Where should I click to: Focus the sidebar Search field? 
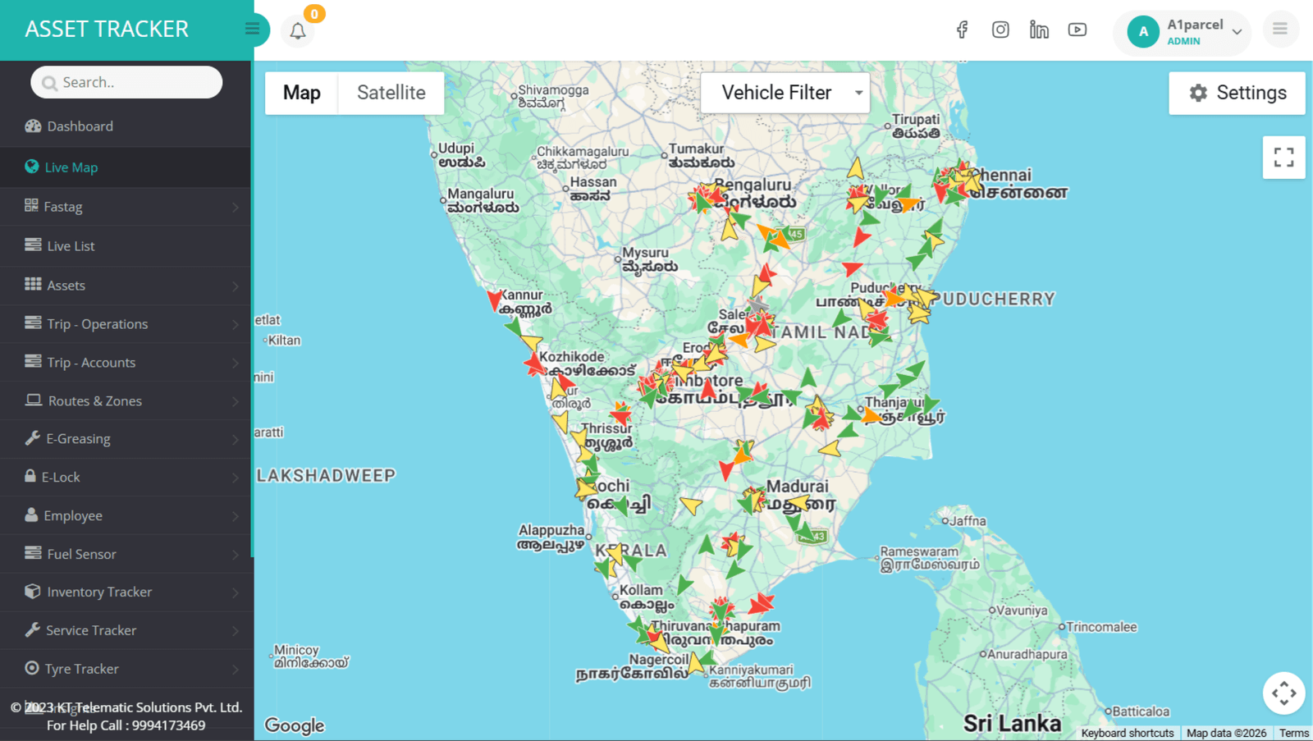tap(126, 82)
